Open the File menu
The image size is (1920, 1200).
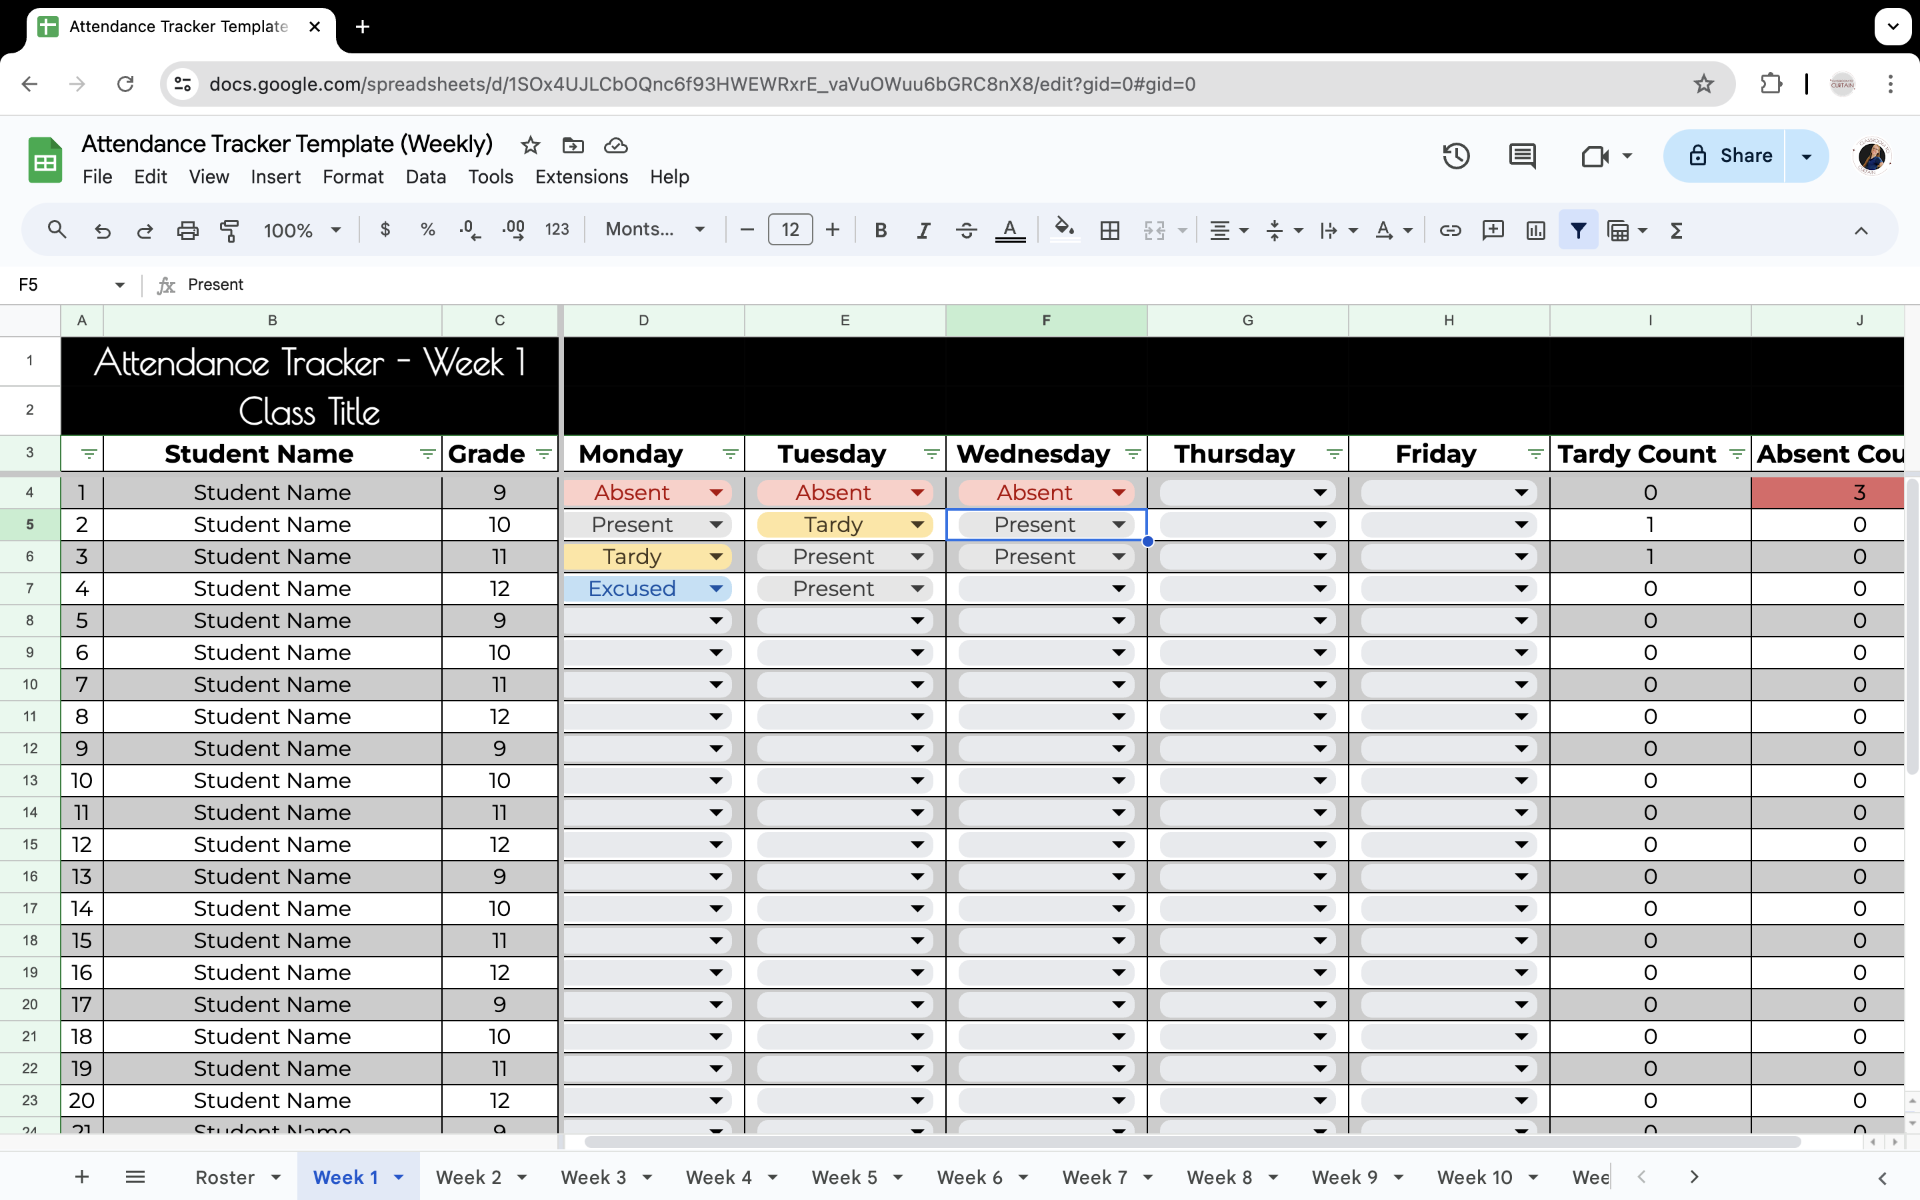click(97, 177)
